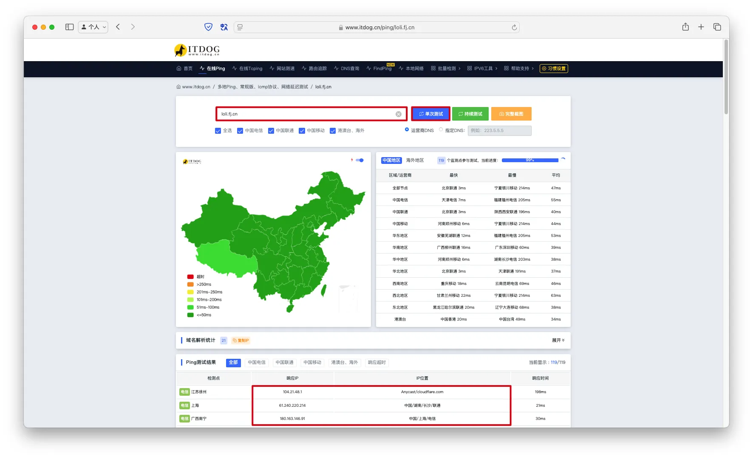
Task: Open the 个人 profile dropdown
Action: coord(93,27)
